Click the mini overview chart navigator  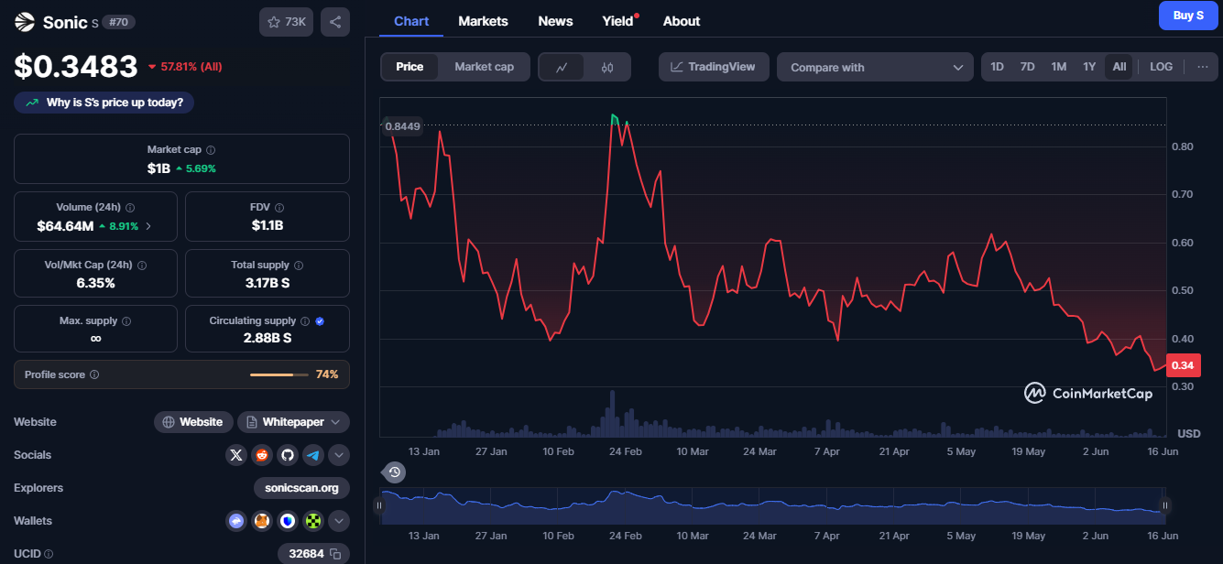[772, 505]
